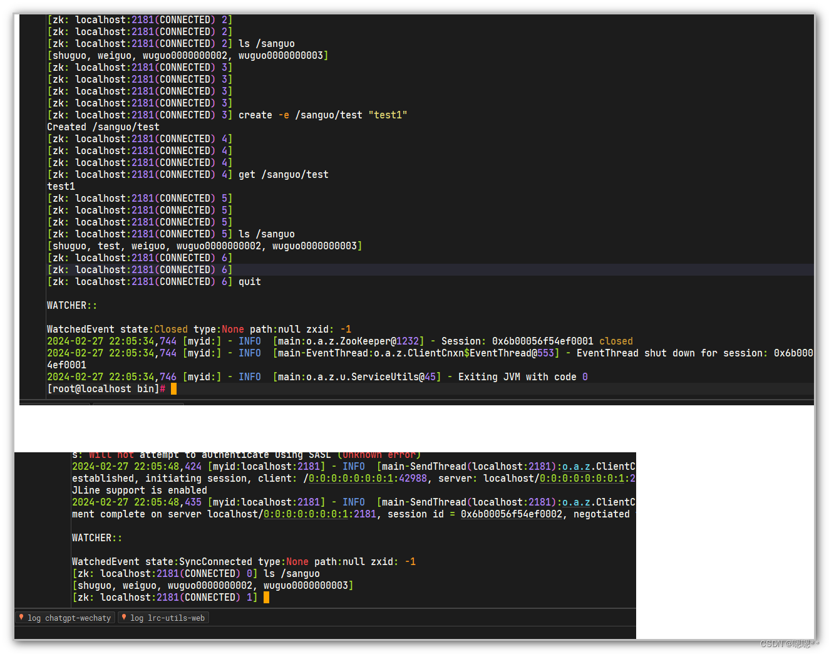Click the 'get /sanguo/test' command
The height and width of the screenshot is (654, 829).
click(283, 175)
